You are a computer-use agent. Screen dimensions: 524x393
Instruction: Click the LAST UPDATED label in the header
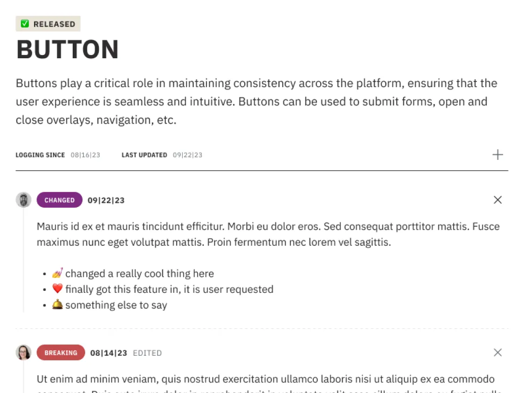tap(144, 155)
